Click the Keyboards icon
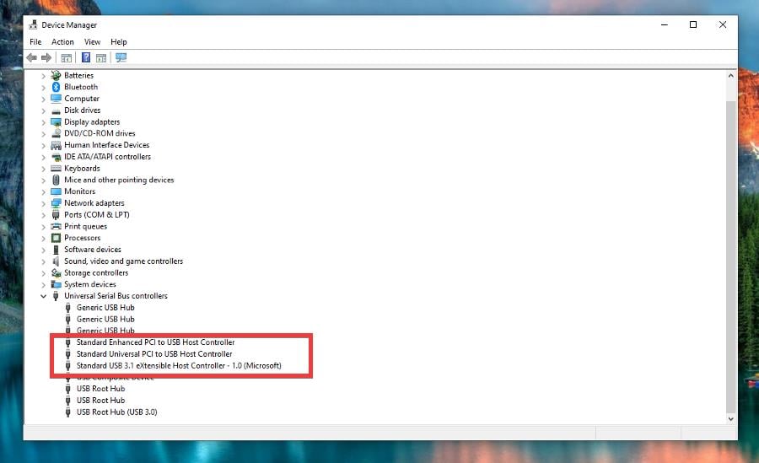Screen dimensions: 759x463 point(56,168)
